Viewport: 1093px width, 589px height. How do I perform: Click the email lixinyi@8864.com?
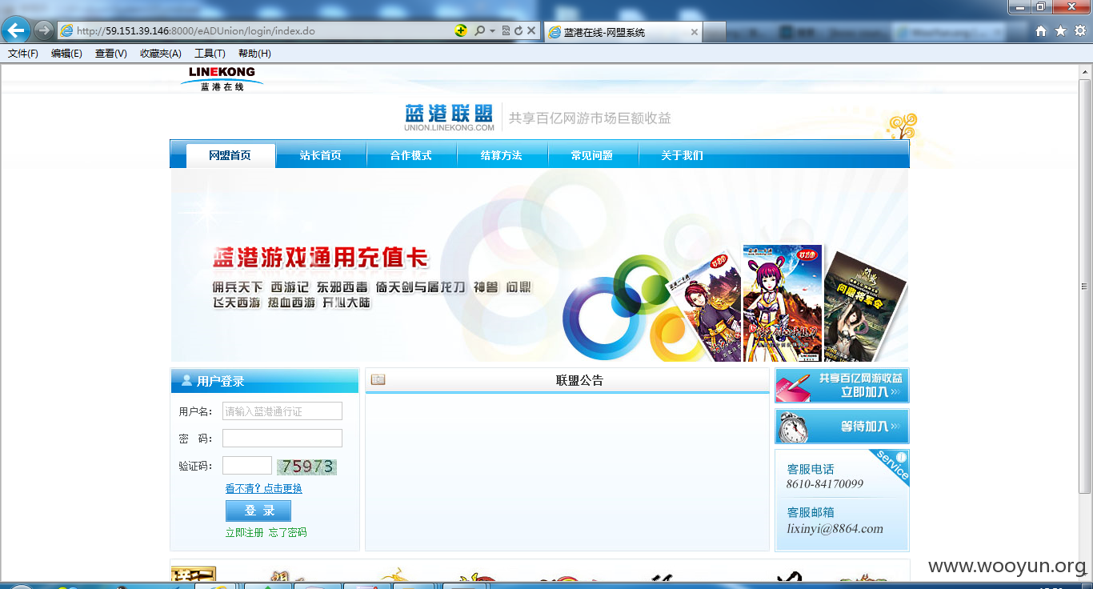(x=835, y=529)
